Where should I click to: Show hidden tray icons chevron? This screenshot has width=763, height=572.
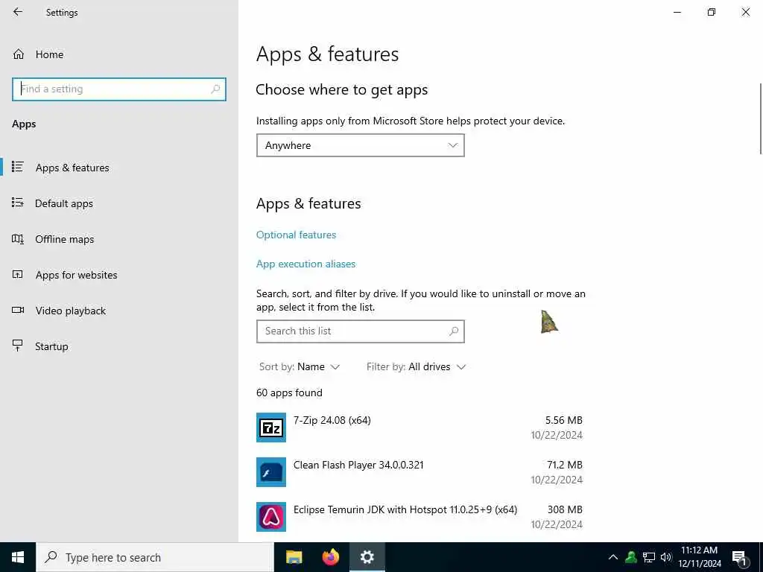(613, 557)
